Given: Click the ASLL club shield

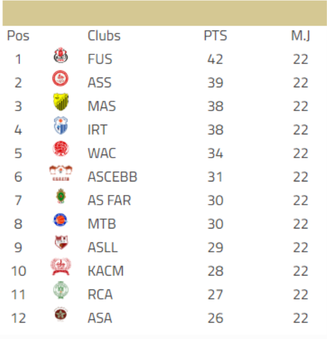Looking at the screenshot, I should pyautogui.click(x=61, y=242).
